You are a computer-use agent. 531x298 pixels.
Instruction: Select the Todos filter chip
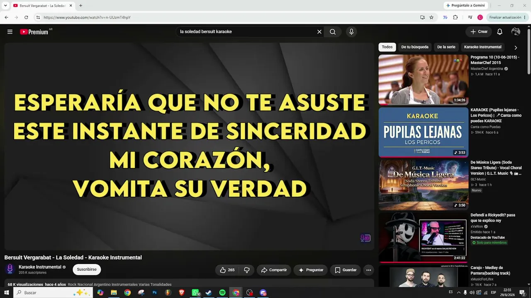pos(387,47)
